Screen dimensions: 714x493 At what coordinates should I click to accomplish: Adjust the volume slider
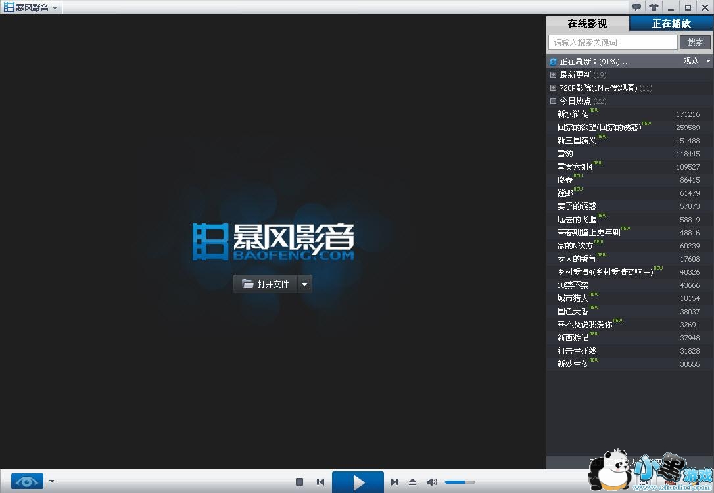tap(460, 482)
